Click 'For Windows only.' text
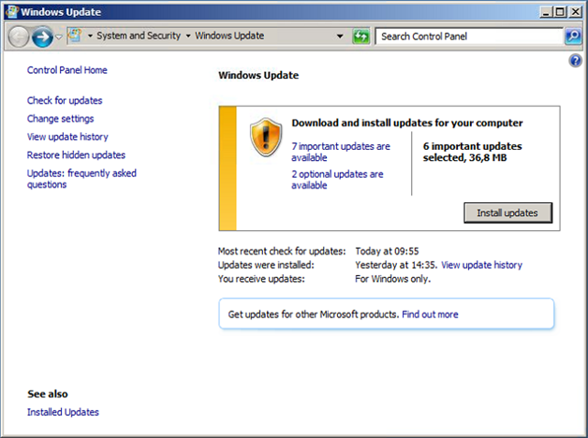Image resolution: width=588 pixels, height=438 pixels. 392,279
